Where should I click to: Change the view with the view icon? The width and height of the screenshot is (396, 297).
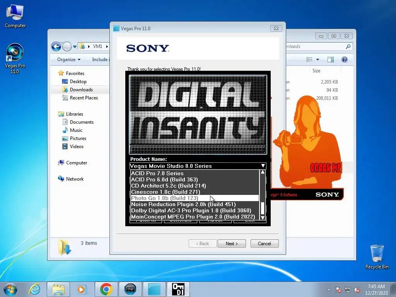tap(309, 60)
